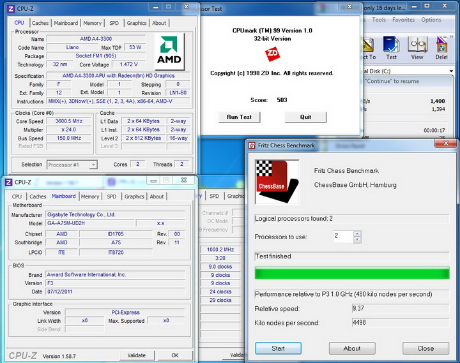The image size is (460, 363).
Task: Open the Tools menu
Action: coord(379,20)
